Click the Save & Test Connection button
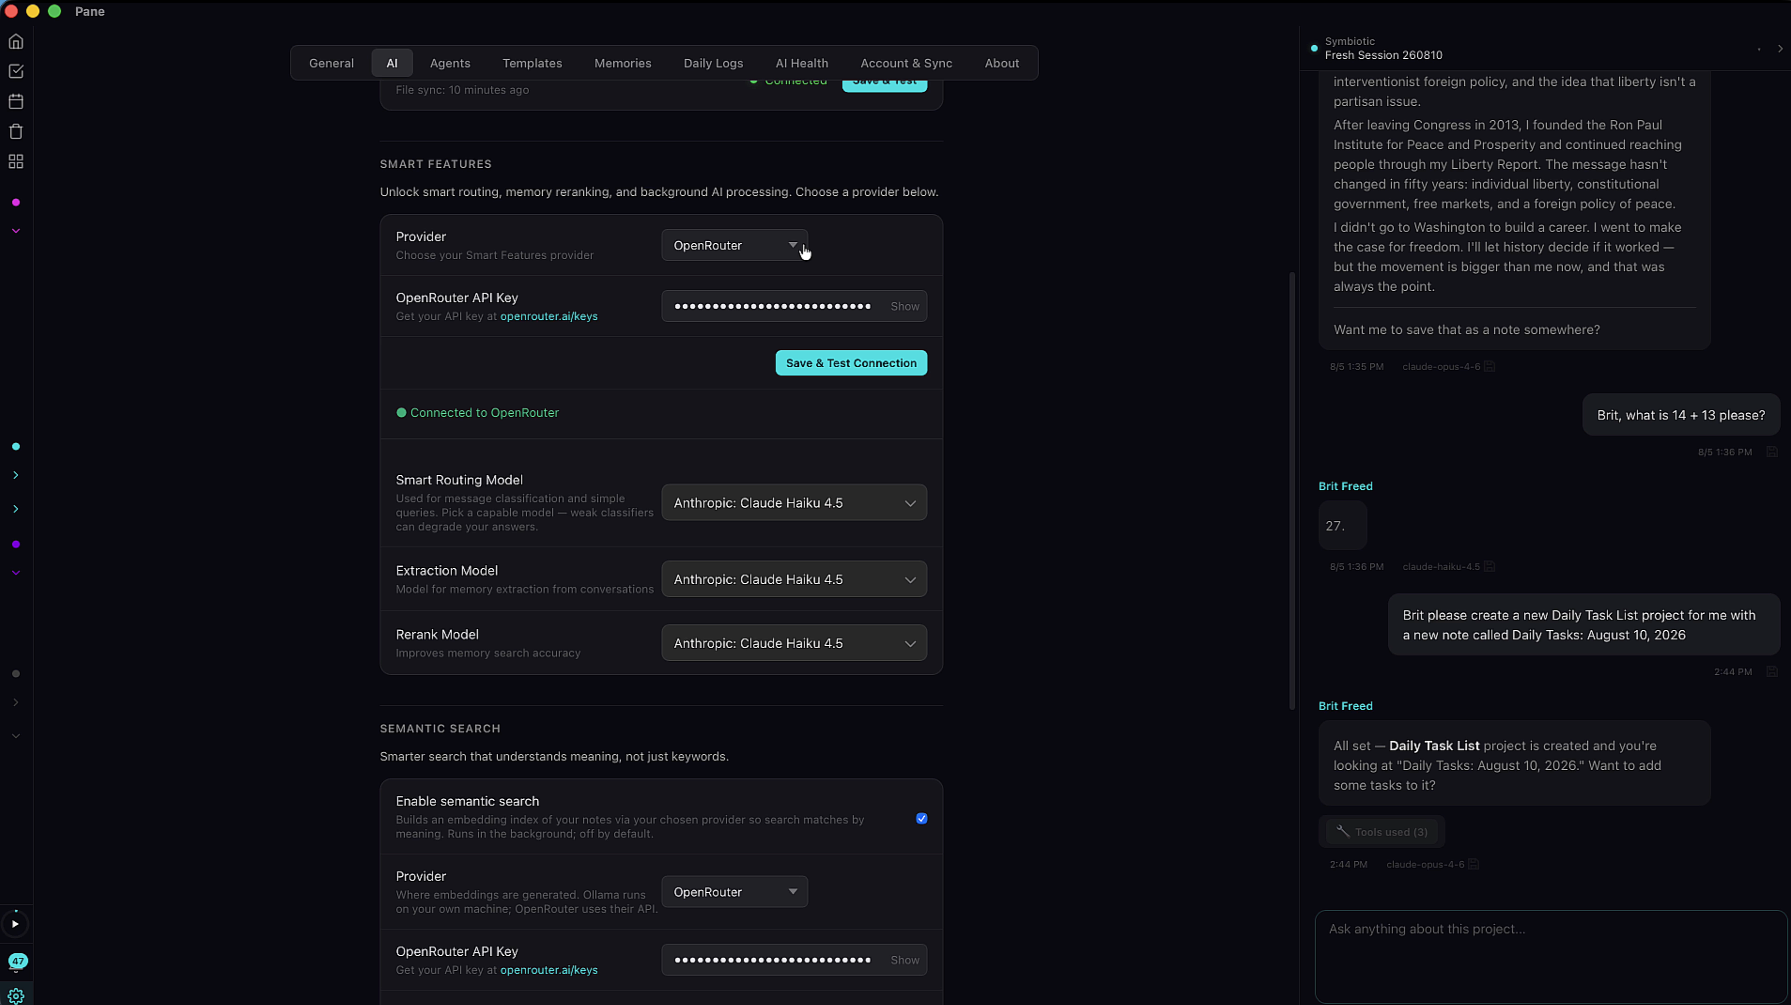Screen dimensions: 1791x1005 [851, 363]
